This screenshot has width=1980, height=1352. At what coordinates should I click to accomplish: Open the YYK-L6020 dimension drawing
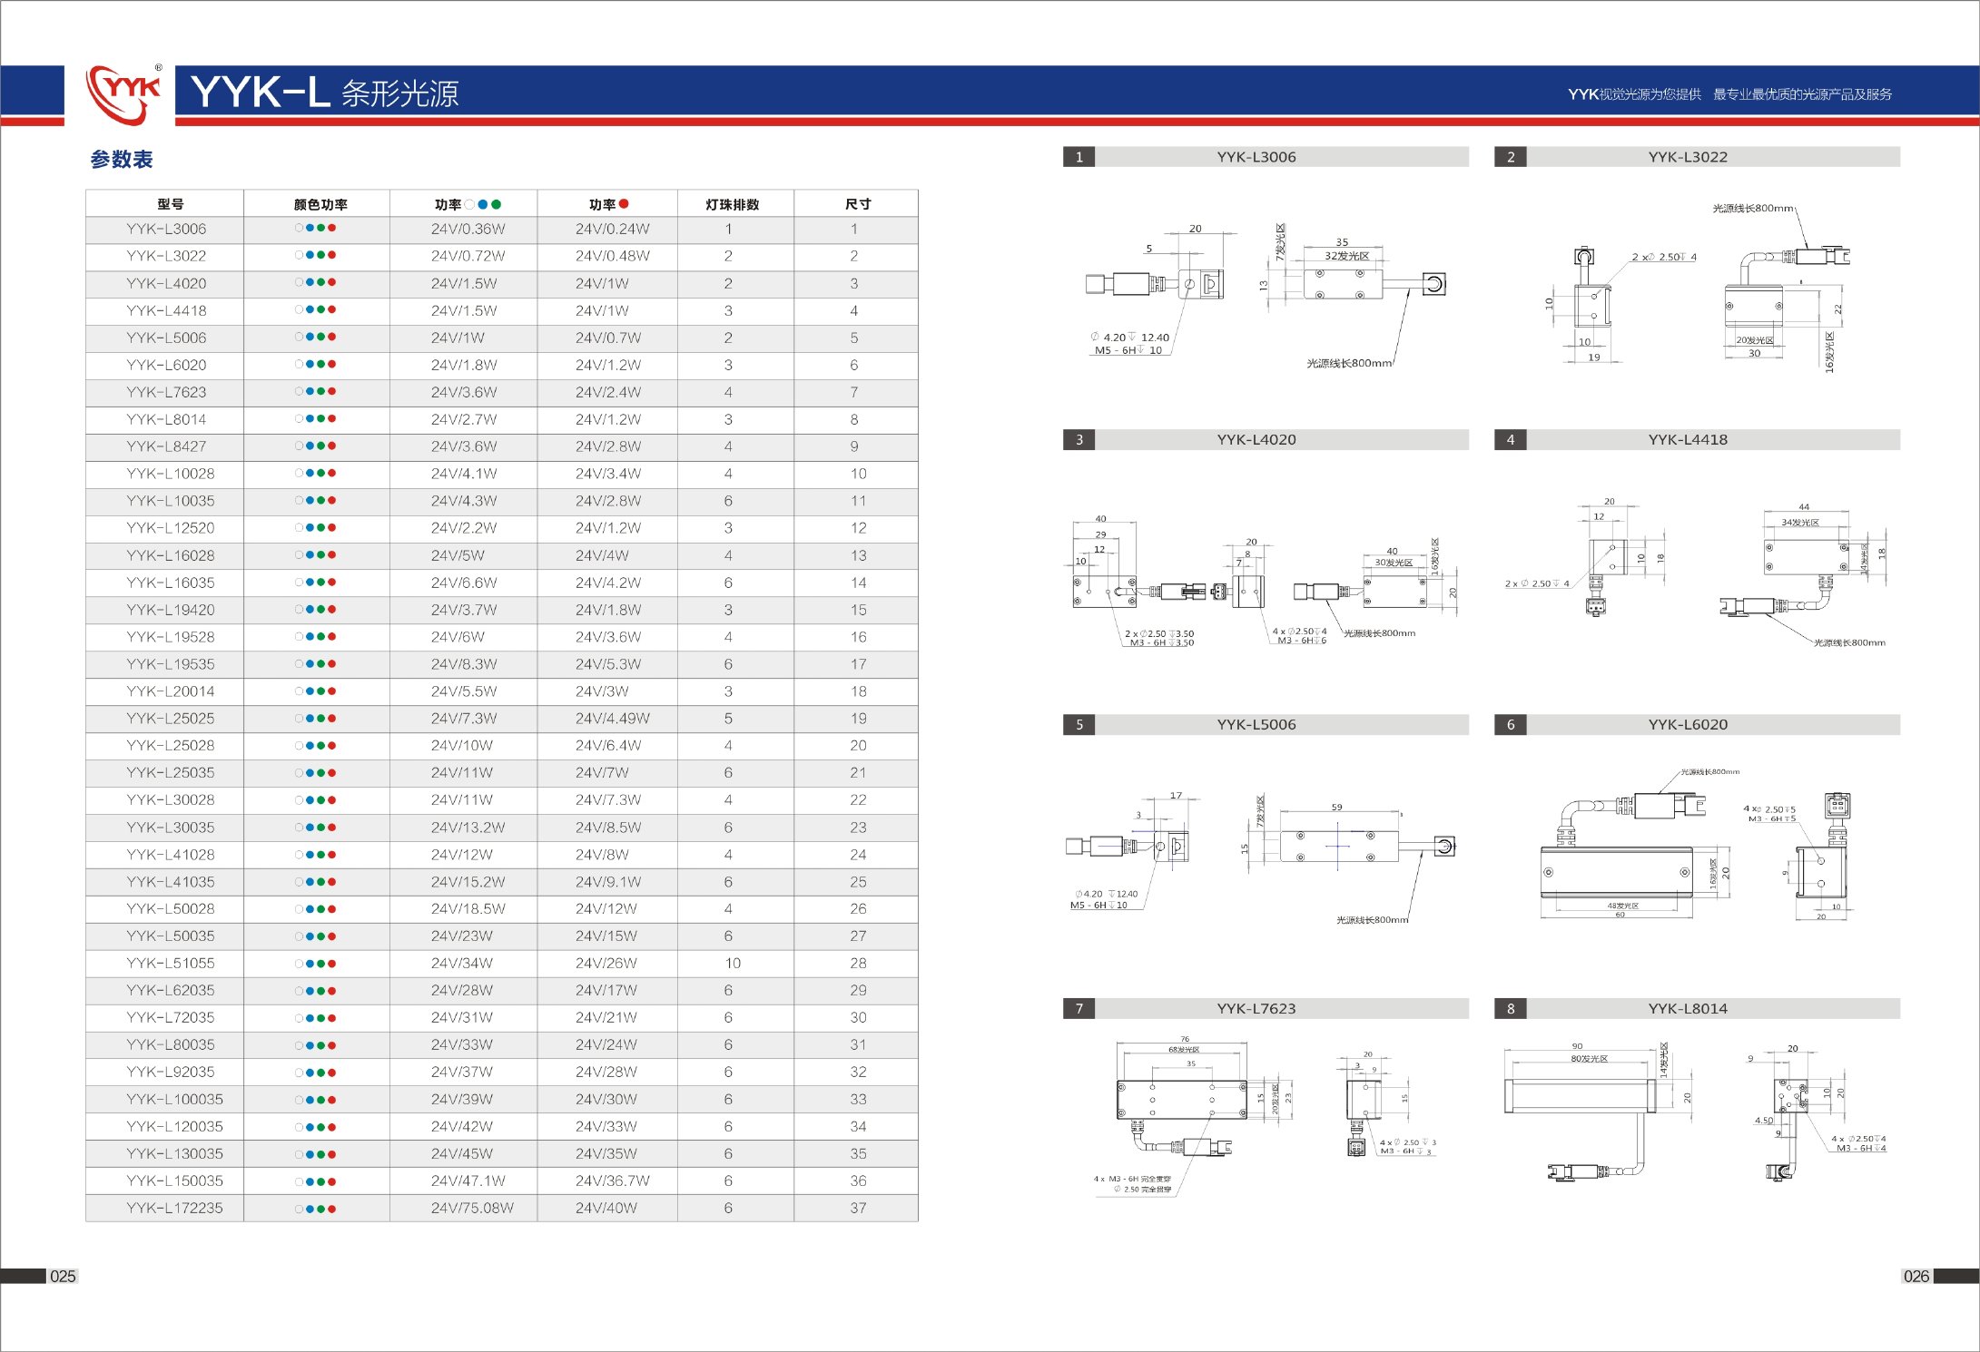coord(1696,844)
